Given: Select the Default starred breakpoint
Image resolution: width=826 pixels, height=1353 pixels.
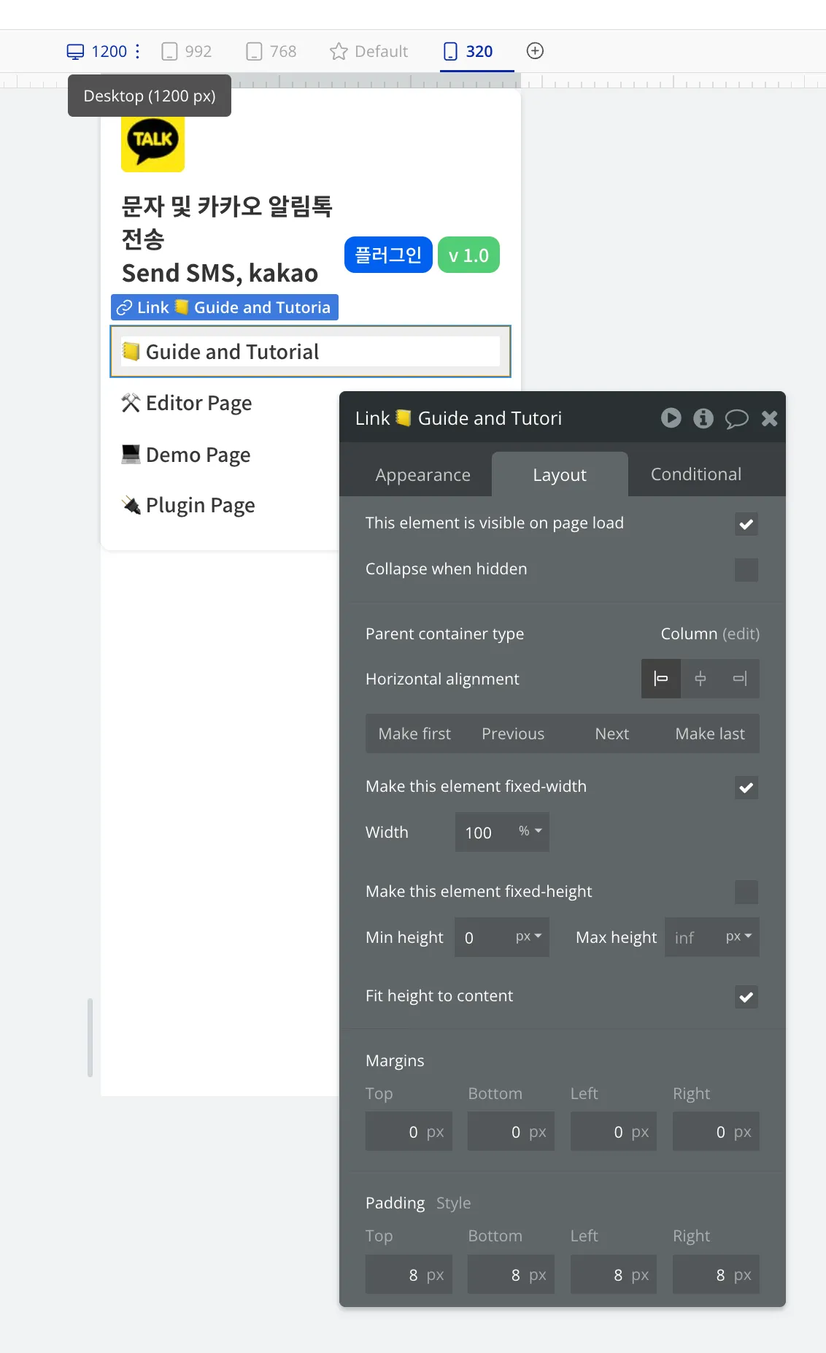Looking at the screenshot, I should pos(368,51).
